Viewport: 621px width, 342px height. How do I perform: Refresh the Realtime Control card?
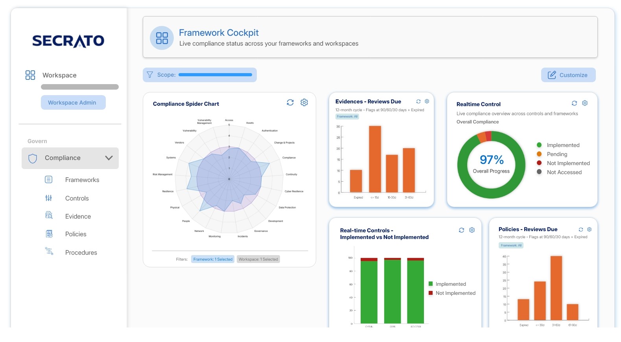coord(574,103)
